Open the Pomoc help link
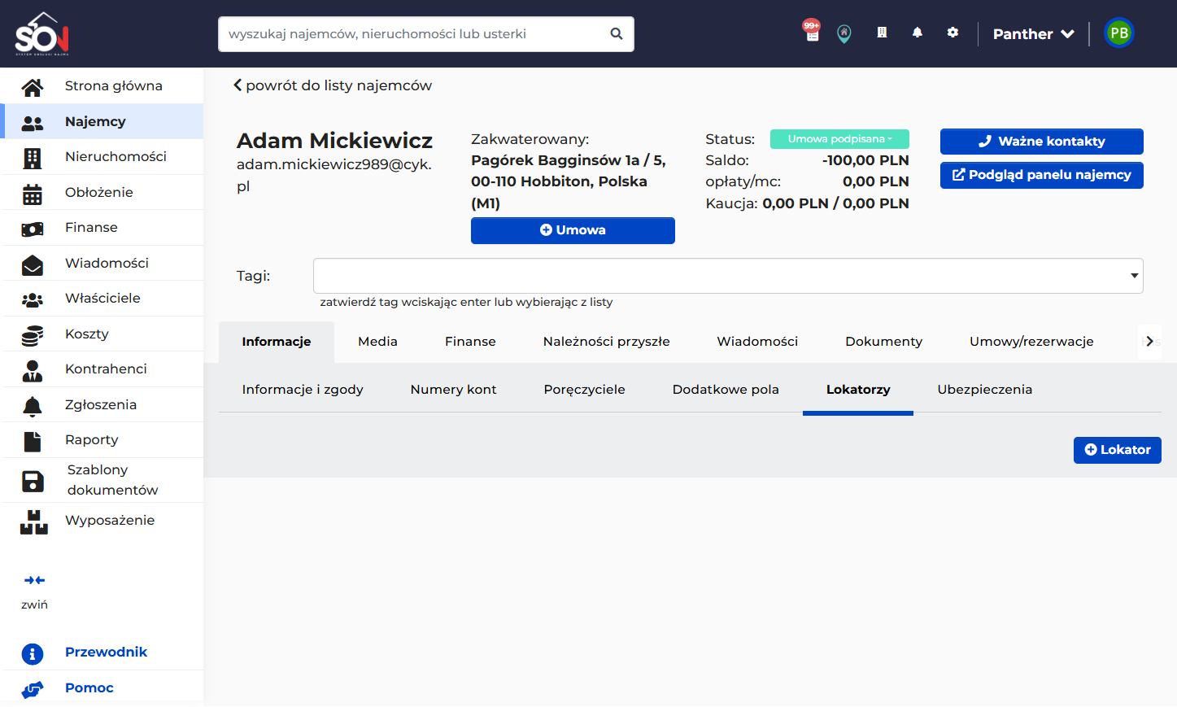 pyautogui.click(x=89, y=688)
